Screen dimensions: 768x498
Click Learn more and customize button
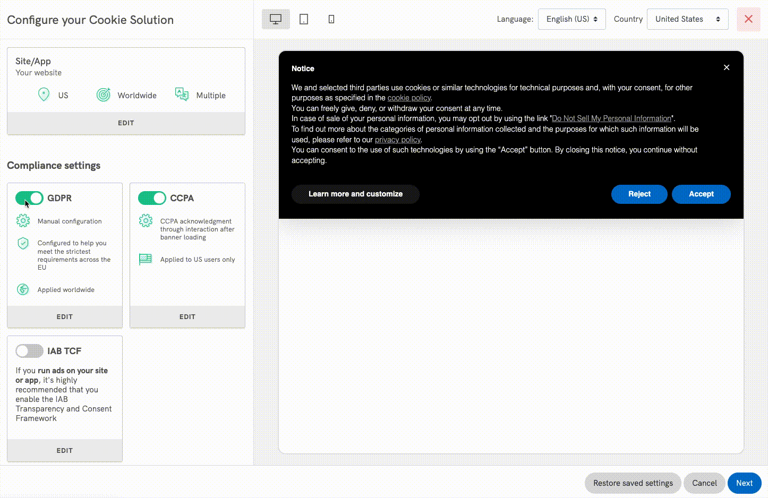click(x=355, y=194)
